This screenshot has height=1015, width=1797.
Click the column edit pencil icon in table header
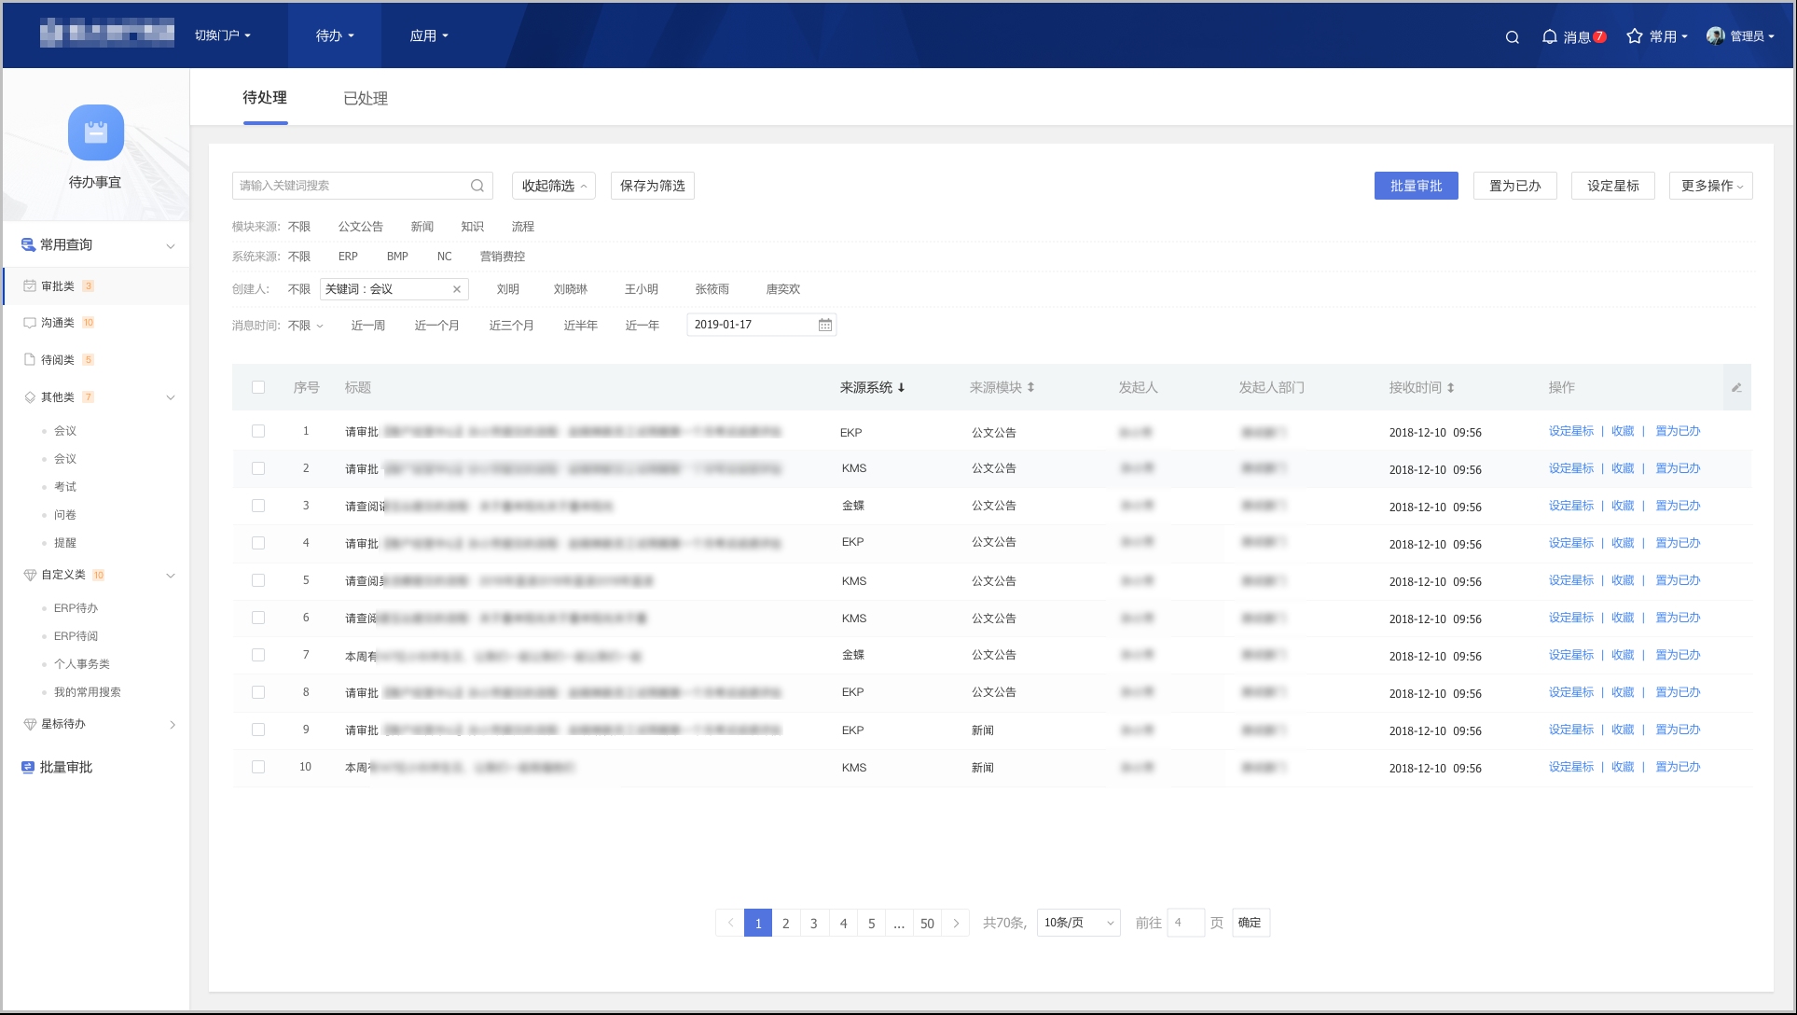(x=1736, y=387)
